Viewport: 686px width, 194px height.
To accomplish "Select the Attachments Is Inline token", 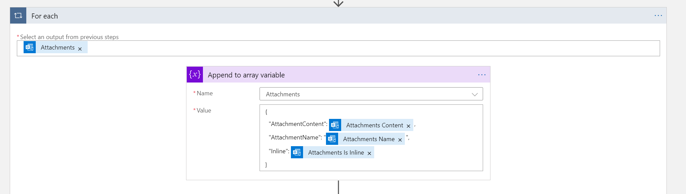I will tap(336, 153).
